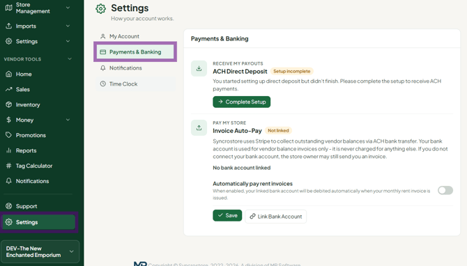The image size is (467, 266).
Task: Click the Reports bar chart icon
Action: (x=8, y=150)
